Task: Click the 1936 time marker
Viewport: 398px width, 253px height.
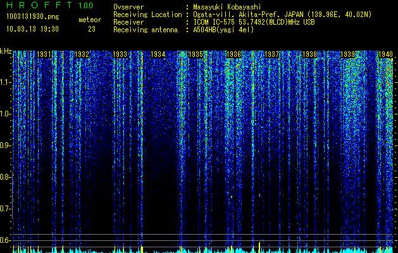Action: tap(233, 54)
